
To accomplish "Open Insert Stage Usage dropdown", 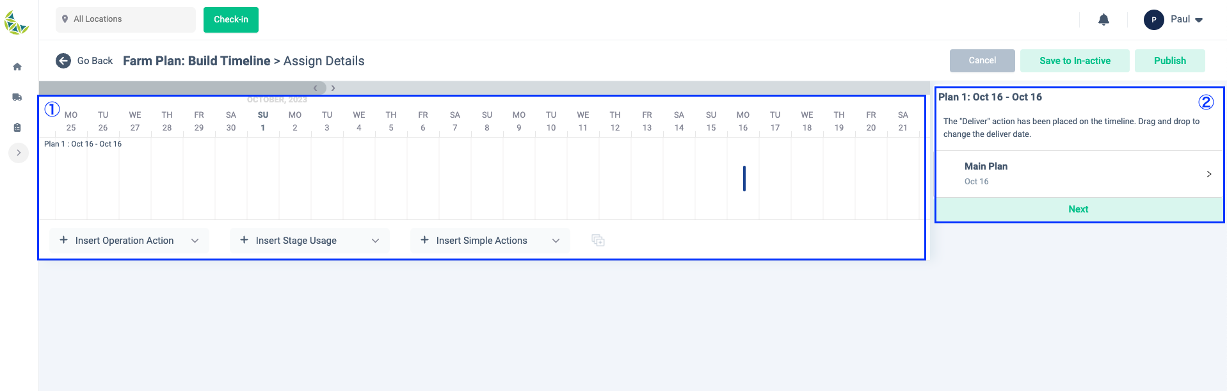I will [x=310, y=241].
